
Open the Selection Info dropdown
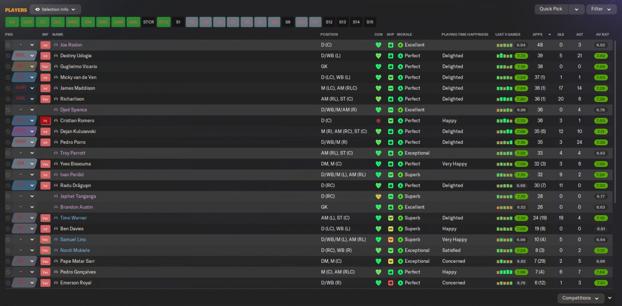click(55, 9)
